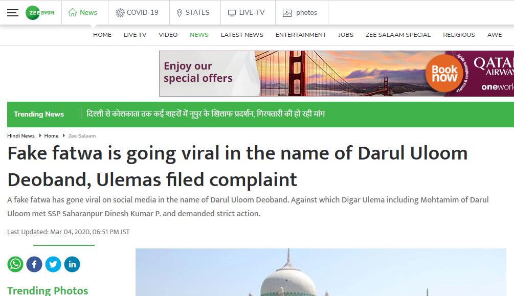Click the Hindi News breadcrumb link
The image size is (514, 296).
(20, 135)
